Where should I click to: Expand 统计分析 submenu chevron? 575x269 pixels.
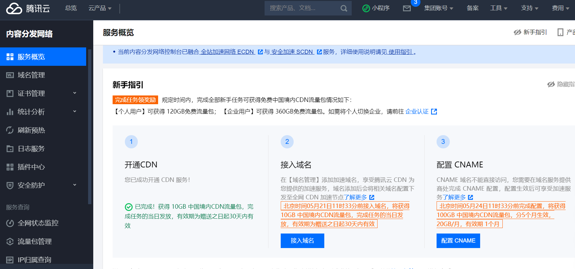point(75,111)
